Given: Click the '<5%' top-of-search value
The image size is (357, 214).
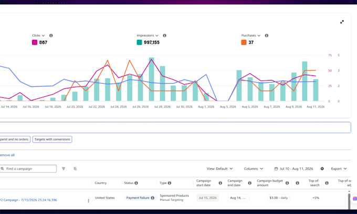Looking at the screenshot, I should click(x=316, y=198).
